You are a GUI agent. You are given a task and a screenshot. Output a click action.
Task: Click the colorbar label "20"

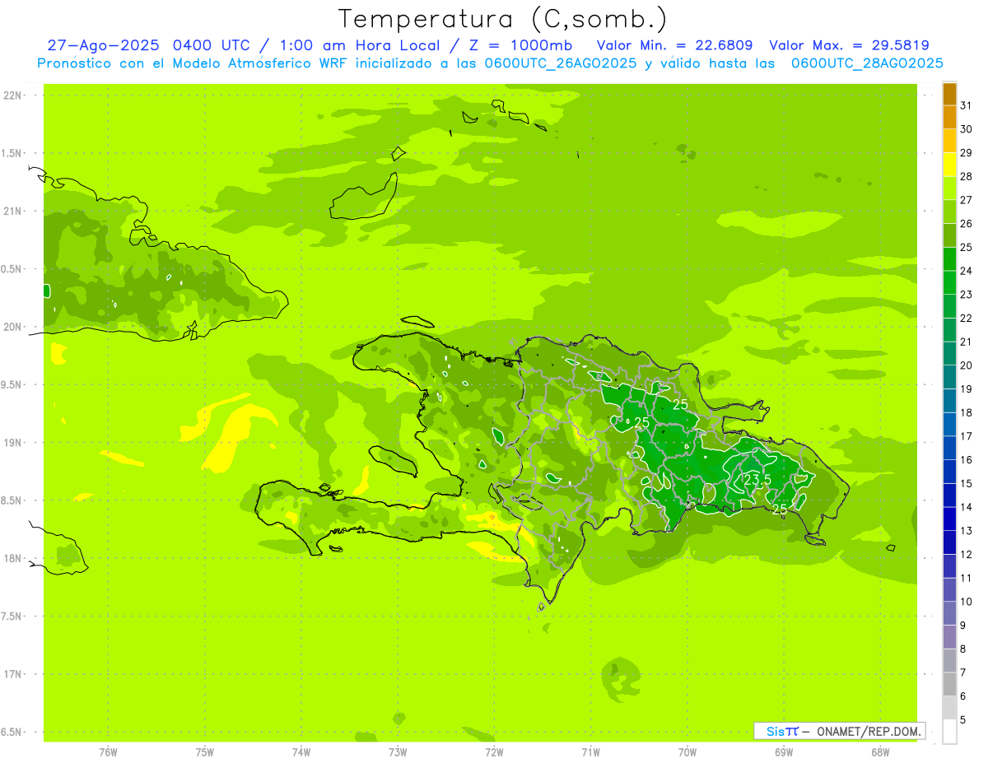(967, 365)
